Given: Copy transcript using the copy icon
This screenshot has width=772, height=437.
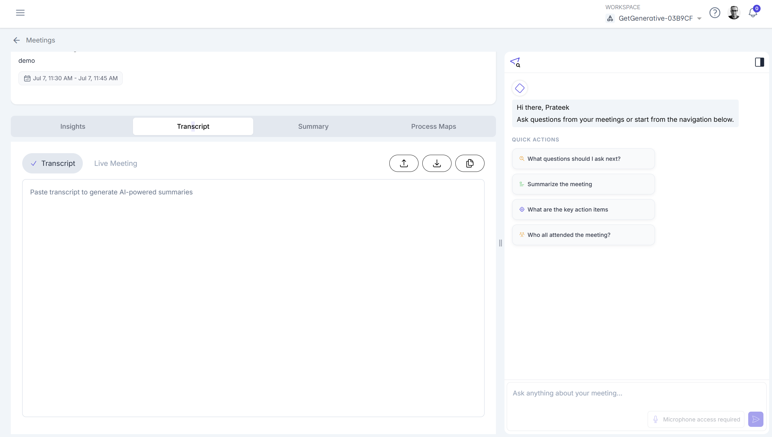Looking at the screenshot, I should (470, 163).
